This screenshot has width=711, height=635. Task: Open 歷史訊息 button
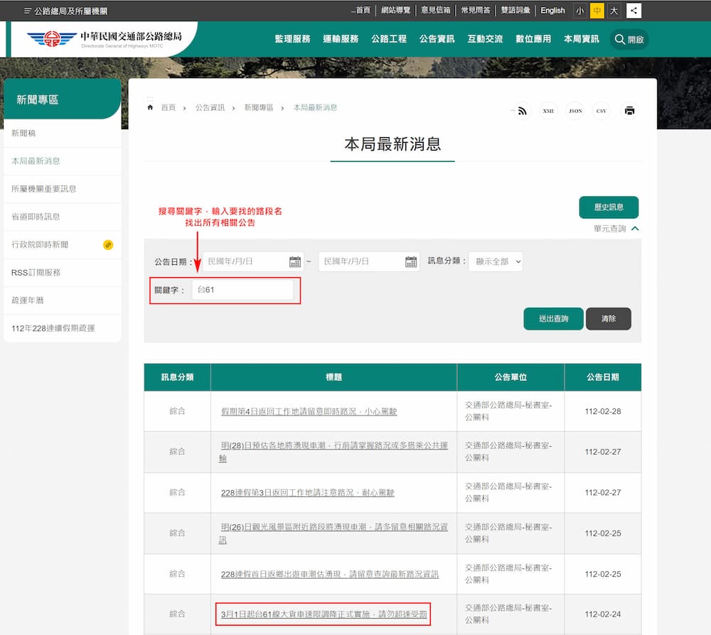point(609,207)
